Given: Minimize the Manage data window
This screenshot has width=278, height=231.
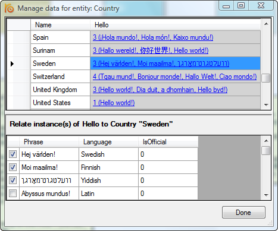Looking at the screenshot, I should point(226,5).
